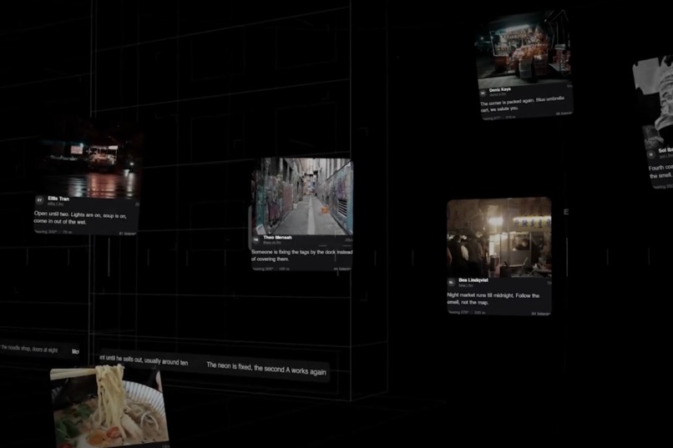View the black-and-white photo on Sol's card
This screenshot has height=448, width=673.
tap(655, 103)
